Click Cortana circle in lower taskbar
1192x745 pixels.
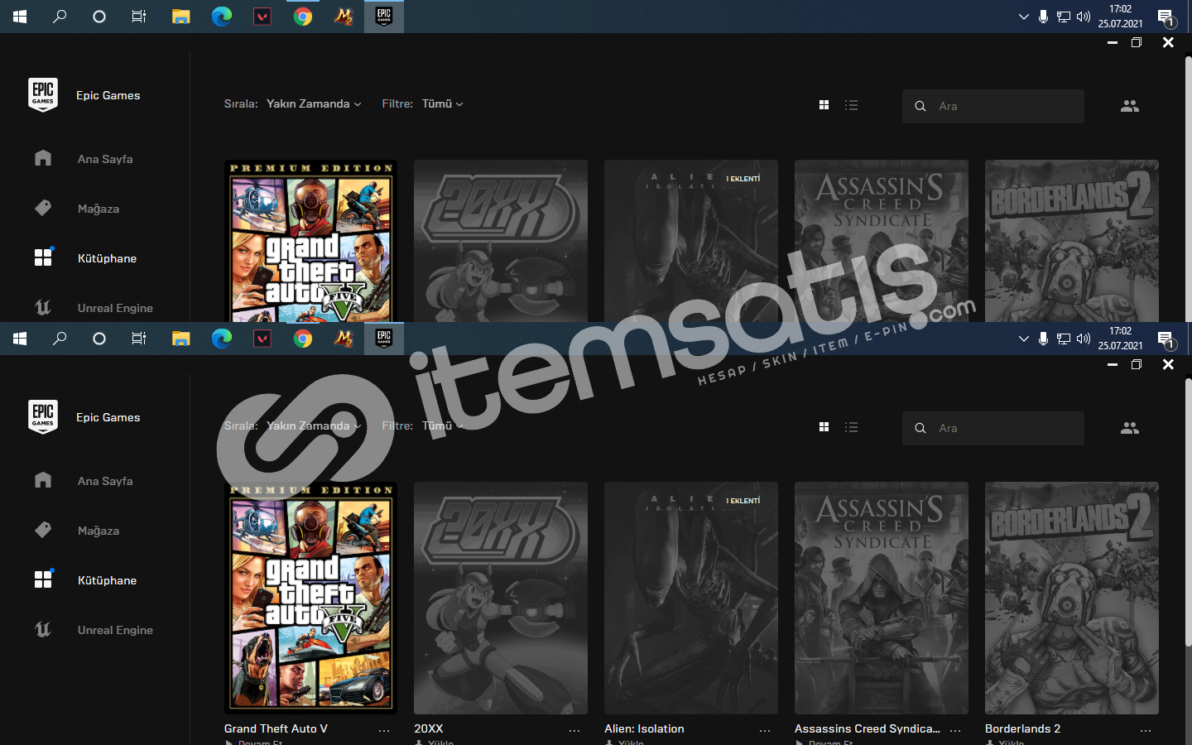click(x=99, y=339)
